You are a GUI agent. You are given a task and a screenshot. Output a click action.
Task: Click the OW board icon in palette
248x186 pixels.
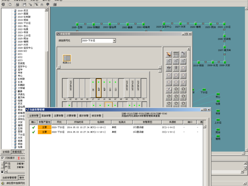[x=183, y=55]
